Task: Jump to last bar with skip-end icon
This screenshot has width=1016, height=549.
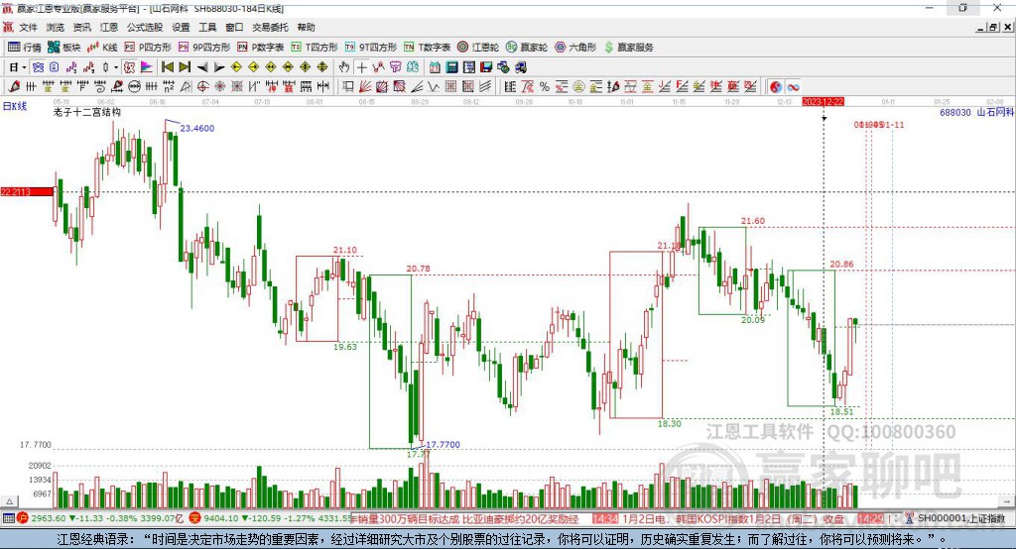Action: point(185,67)
